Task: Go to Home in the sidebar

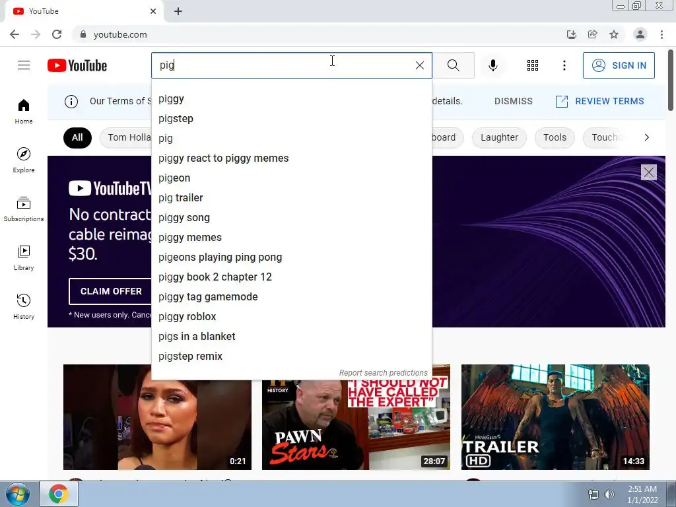Action: 24,111
